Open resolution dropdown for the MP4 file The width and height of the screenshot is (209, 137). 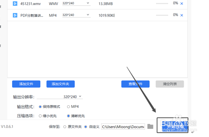(x=76, y=15)
